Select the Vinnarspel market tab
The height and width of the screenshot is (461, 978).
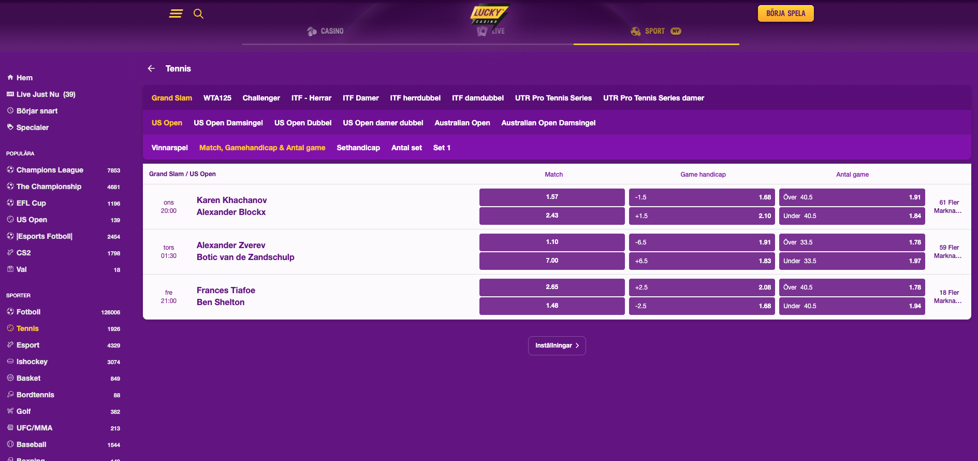[x=170, y=148]
